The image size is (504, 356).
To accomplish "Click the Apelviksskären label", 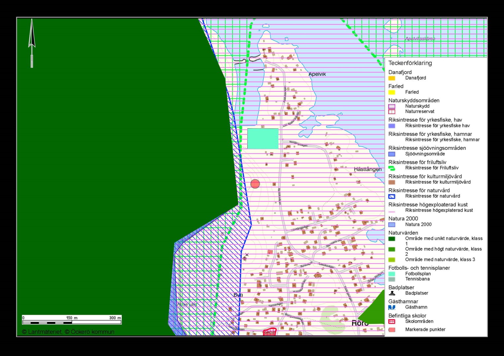I will (420, 39).
